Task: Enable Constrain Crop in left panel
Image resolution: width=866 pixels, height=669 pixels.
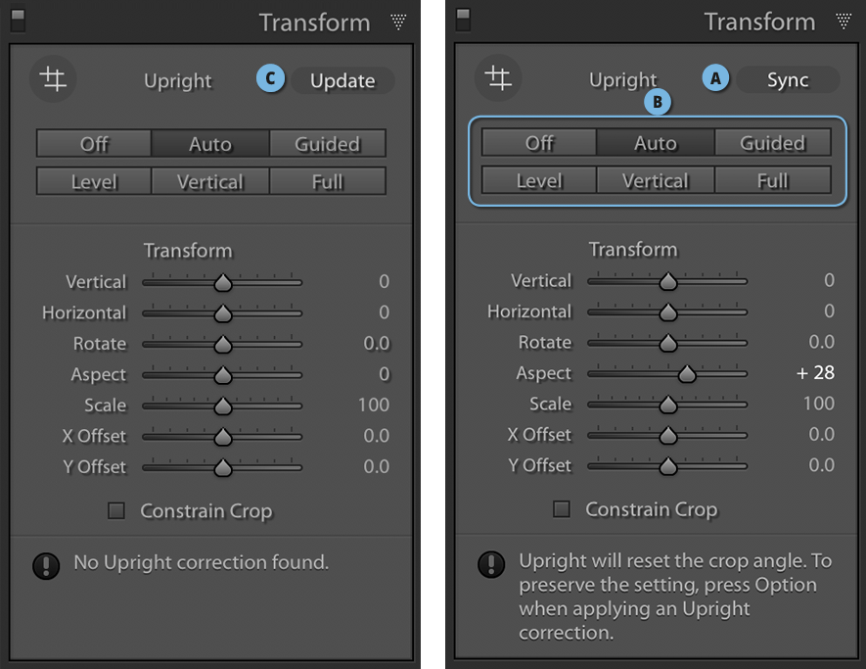Action: pyautogui.click(x=116, y=510)
